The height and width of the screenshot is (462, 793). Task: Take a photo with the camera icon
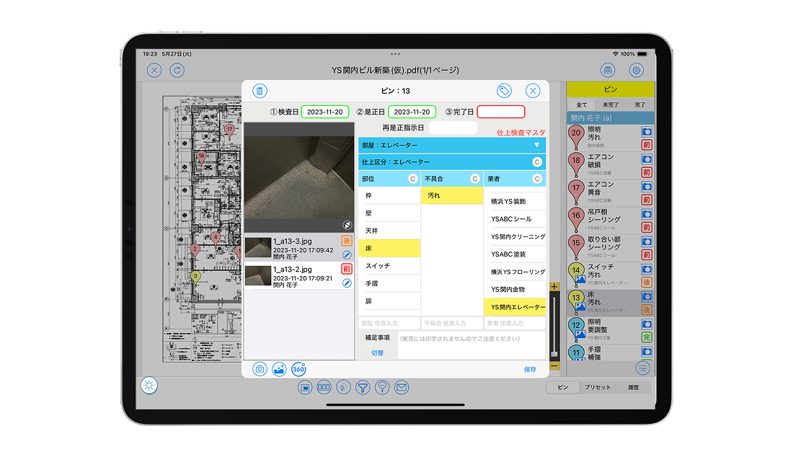point(260,369)
